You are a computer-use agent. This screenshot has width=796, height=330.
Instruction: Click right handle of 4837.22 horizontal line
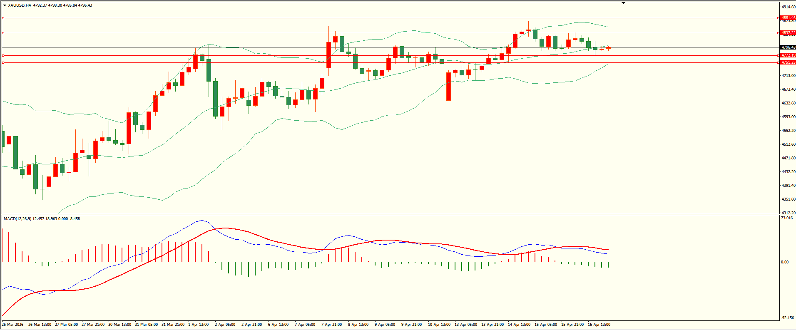[x=779, y=33]
